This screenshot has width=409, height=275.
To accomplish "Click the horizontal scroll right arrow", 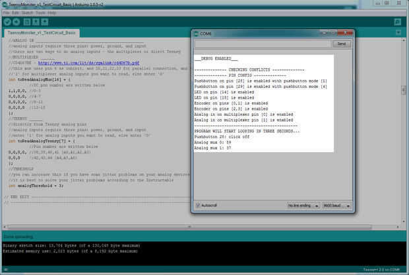I will pos(398,227).
